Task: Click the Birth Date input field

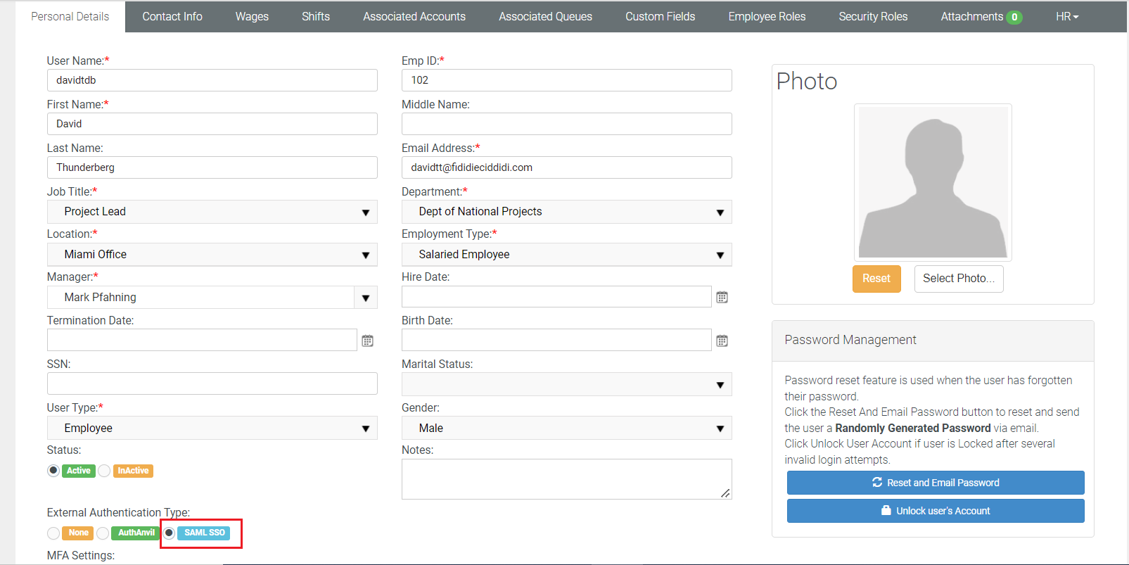Action: [x=556, y=341]
